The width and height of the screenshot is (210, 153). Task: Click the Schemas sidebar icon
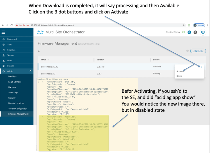4,50
